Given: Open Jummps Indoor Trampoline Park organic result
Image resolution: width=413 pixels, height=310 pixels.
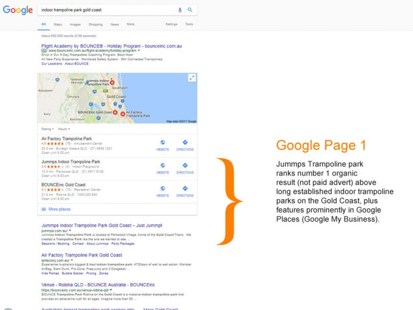Looking at the screenshot, I should point(102,226).
